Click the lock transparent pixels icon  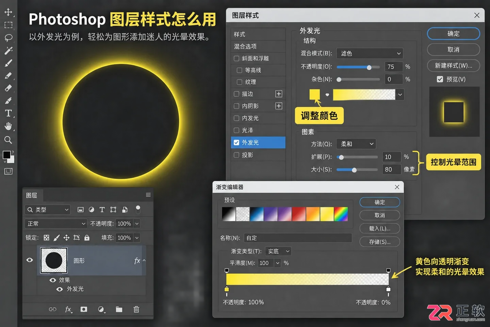coord(46,238)
